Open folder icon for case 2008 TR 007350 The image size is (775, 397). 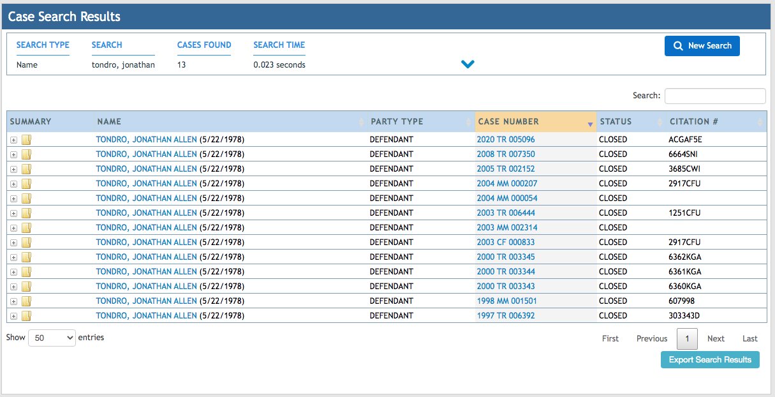(26, 154)
